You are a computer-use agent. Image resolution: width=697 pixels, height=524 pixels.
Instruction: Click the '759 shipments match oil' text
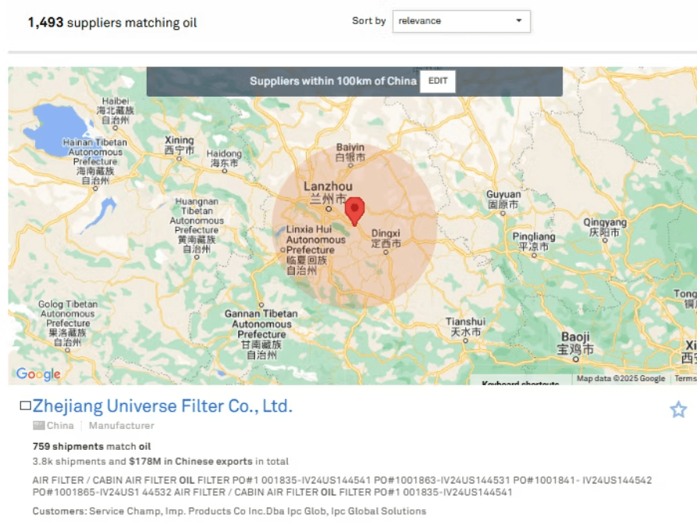(91, 446)
